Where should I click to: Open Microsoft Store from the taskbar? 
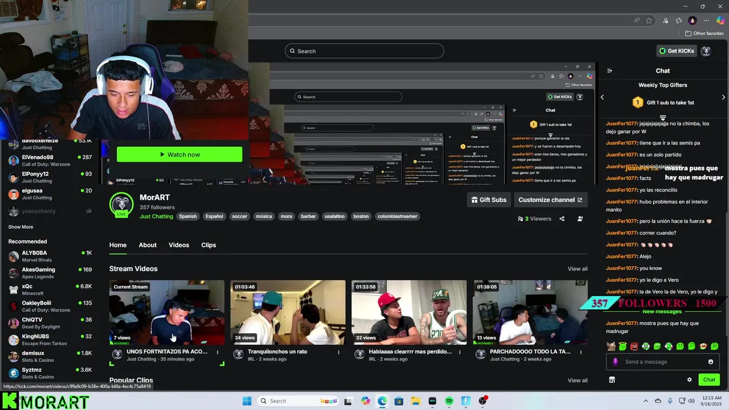tap(399, 401)
